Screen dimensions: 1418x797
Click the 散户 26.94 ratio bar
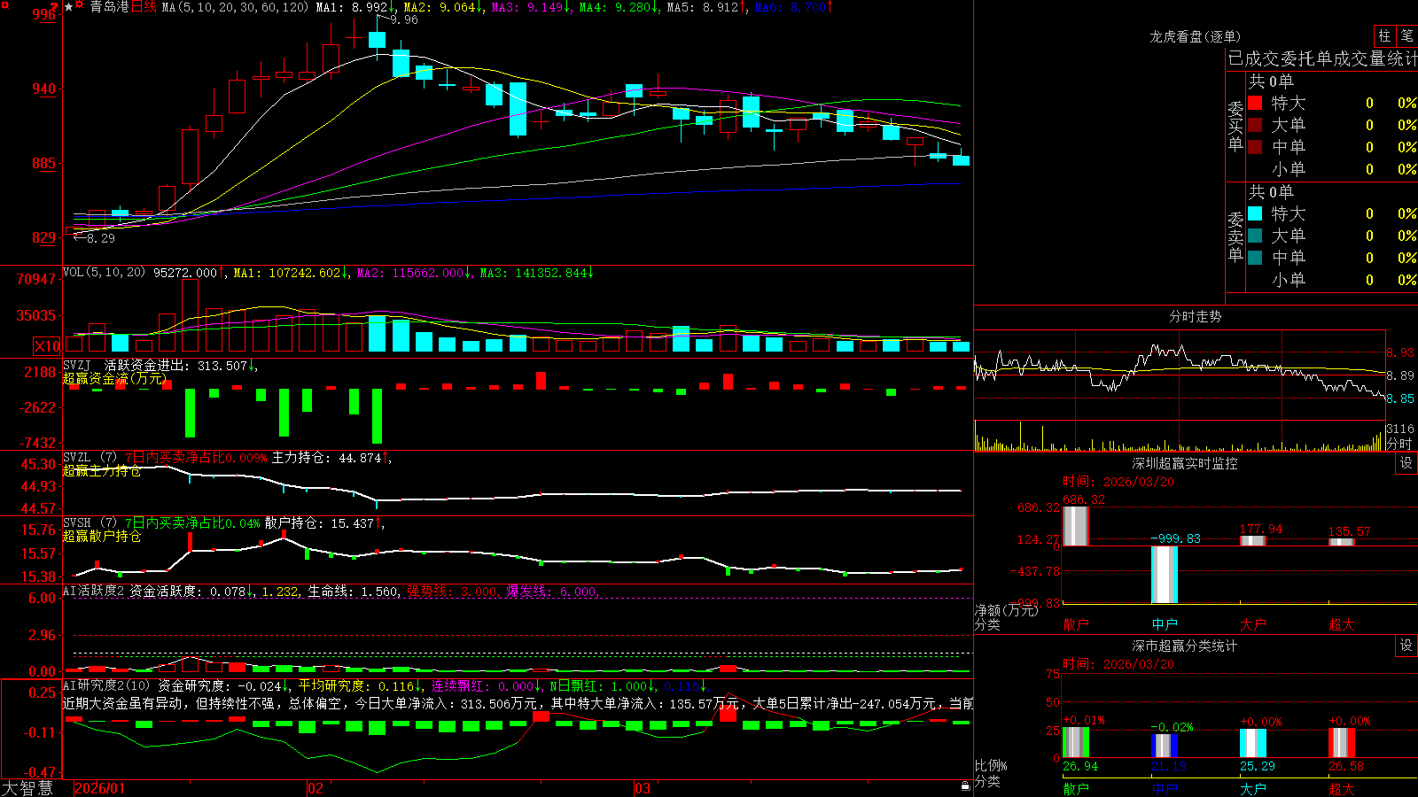[1076, 742]
